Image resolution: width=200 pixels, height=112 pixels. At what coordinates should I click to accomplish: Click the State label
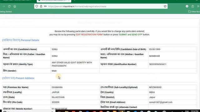(x=9, y=97)
